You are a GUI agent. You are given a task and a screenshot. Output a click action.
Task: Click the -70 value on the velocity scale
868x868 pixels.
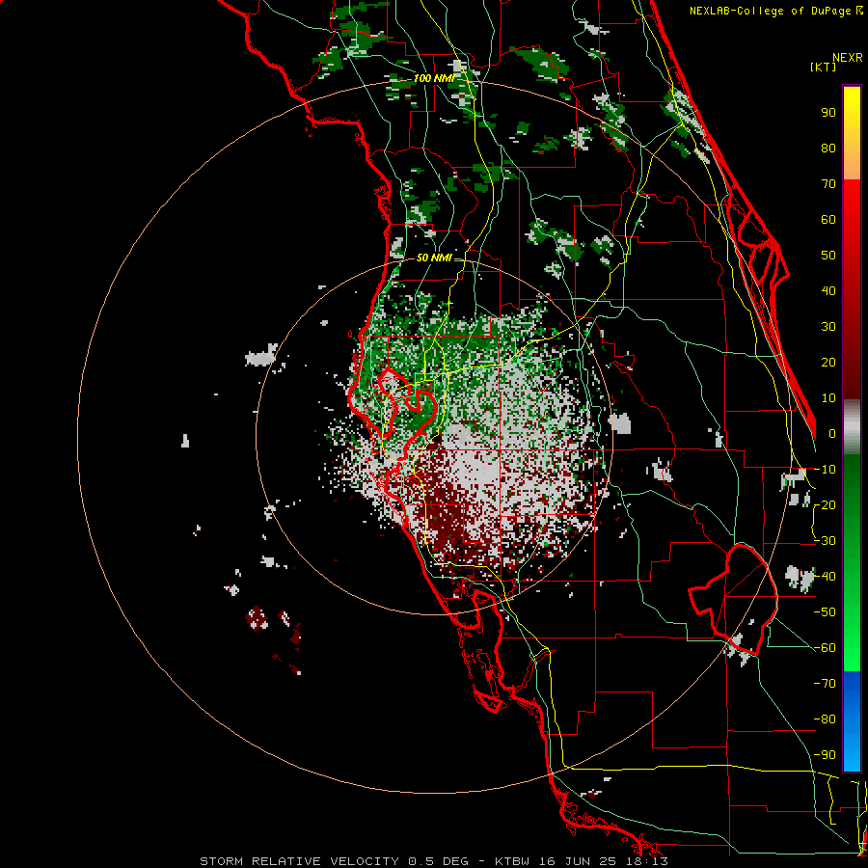click(x=825, y=684)
